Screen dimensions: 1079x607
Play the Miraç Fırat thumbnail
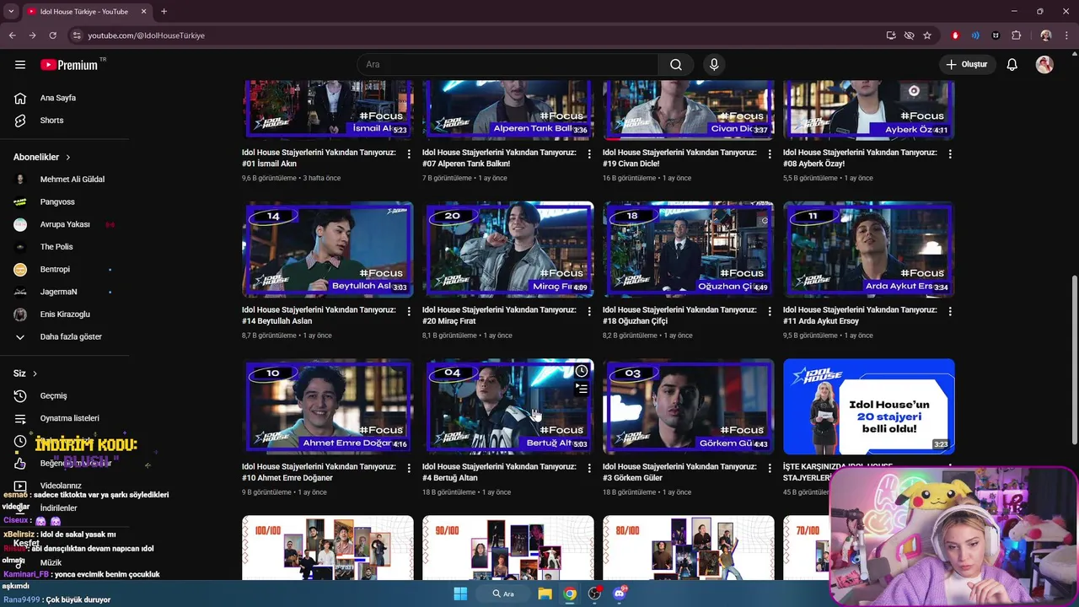point(508,250)
